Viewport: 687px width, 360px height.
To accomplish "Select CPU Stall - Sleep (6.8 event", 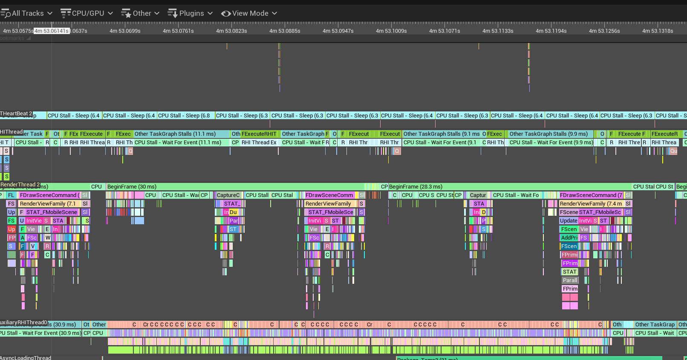I will [x=186, y=115].
